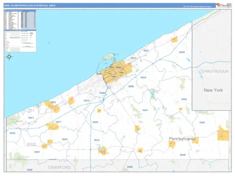
Task: Click ZIP code label 16423
Action: point(53,102)
